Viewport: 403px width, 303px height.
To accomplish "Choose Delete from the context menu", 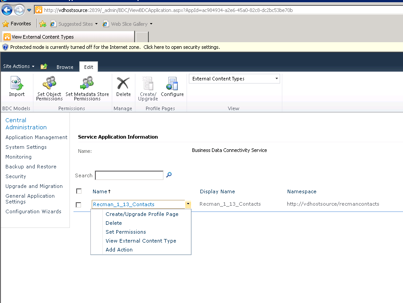I will click(x=114, y=223).
